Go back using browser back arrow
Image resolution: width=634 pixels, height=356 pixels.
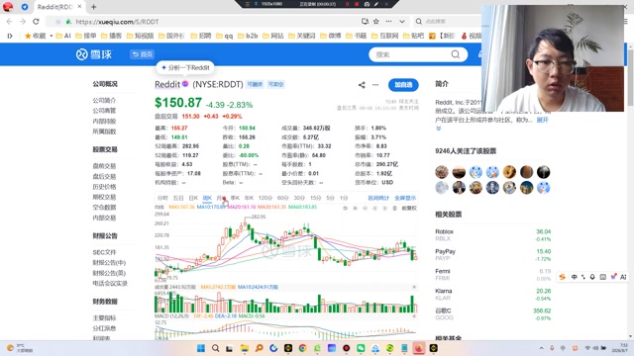(9, 22)
